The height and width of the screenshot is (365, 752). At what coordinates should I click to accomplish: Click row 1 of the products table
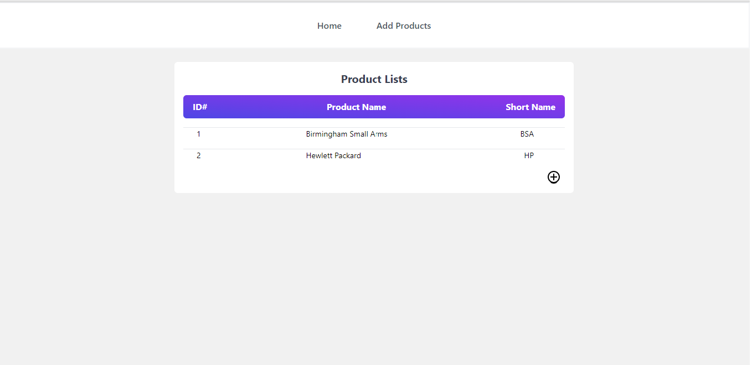click(x=374, y=134)
